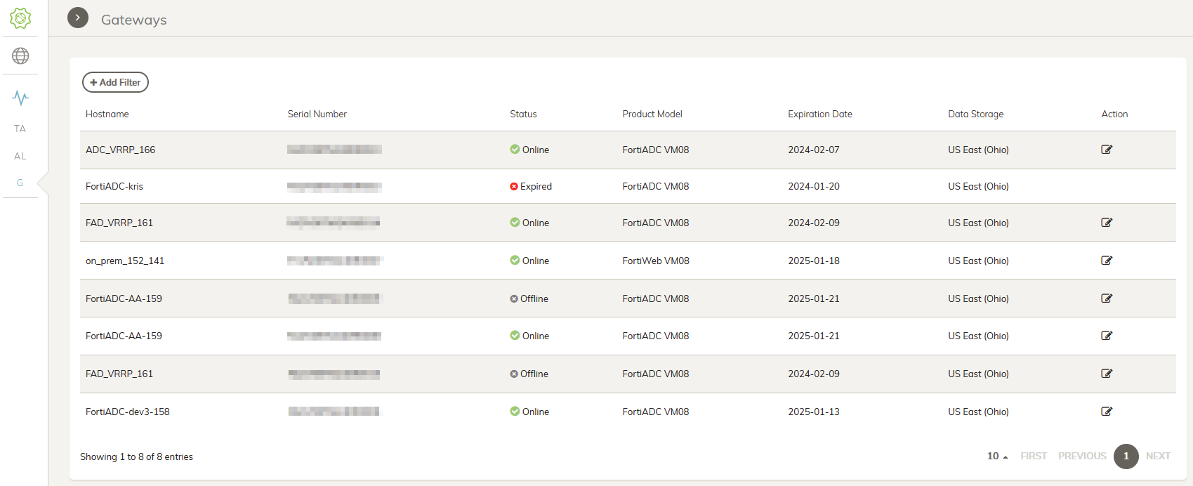Click expiration date 2024-02-07
The height and width of the screenshot is (486, 1193).
[814, 150]
